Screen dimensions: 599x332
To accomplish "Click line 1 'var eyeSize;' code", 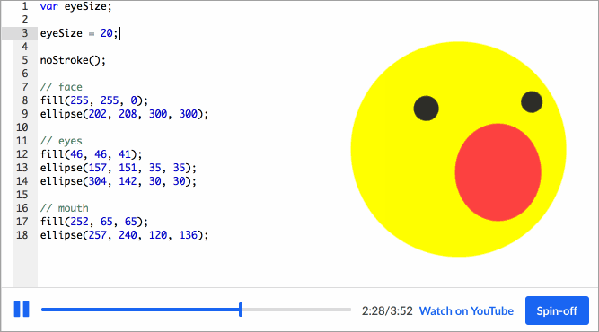I will point(76,6).
